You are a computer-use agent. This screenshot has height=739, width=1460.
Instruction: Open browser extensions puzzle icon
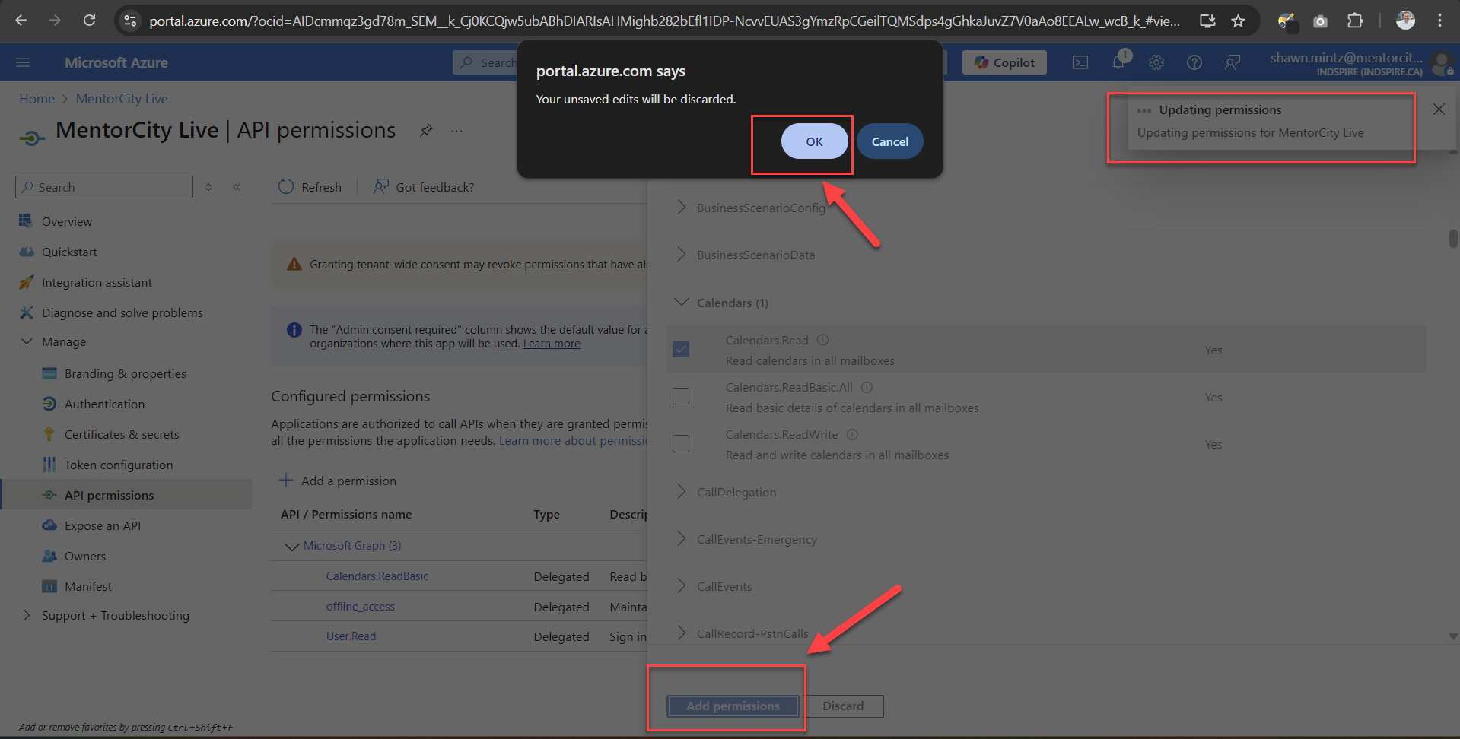click(1355, 21)
